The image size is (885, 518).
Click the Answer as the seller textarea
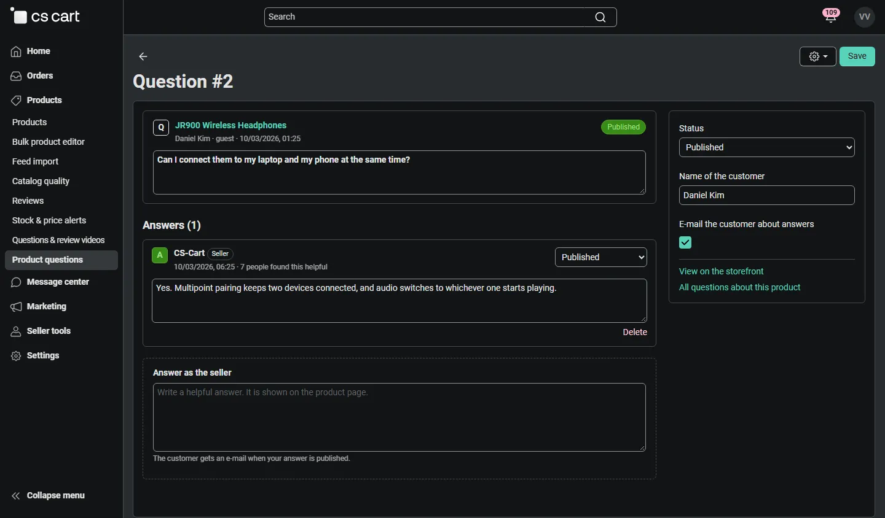click(399, 417)
